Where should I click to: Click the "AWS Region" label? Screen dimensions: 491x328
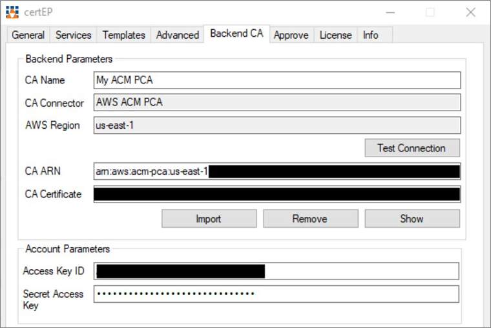click(52, 126)
